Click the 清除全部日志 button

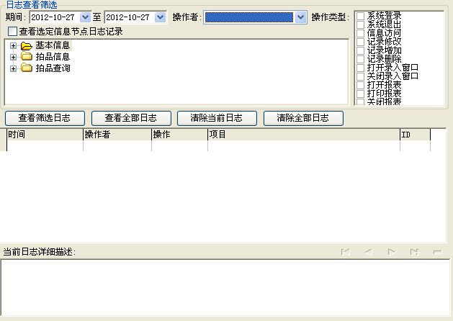click(x=303, y=118)
